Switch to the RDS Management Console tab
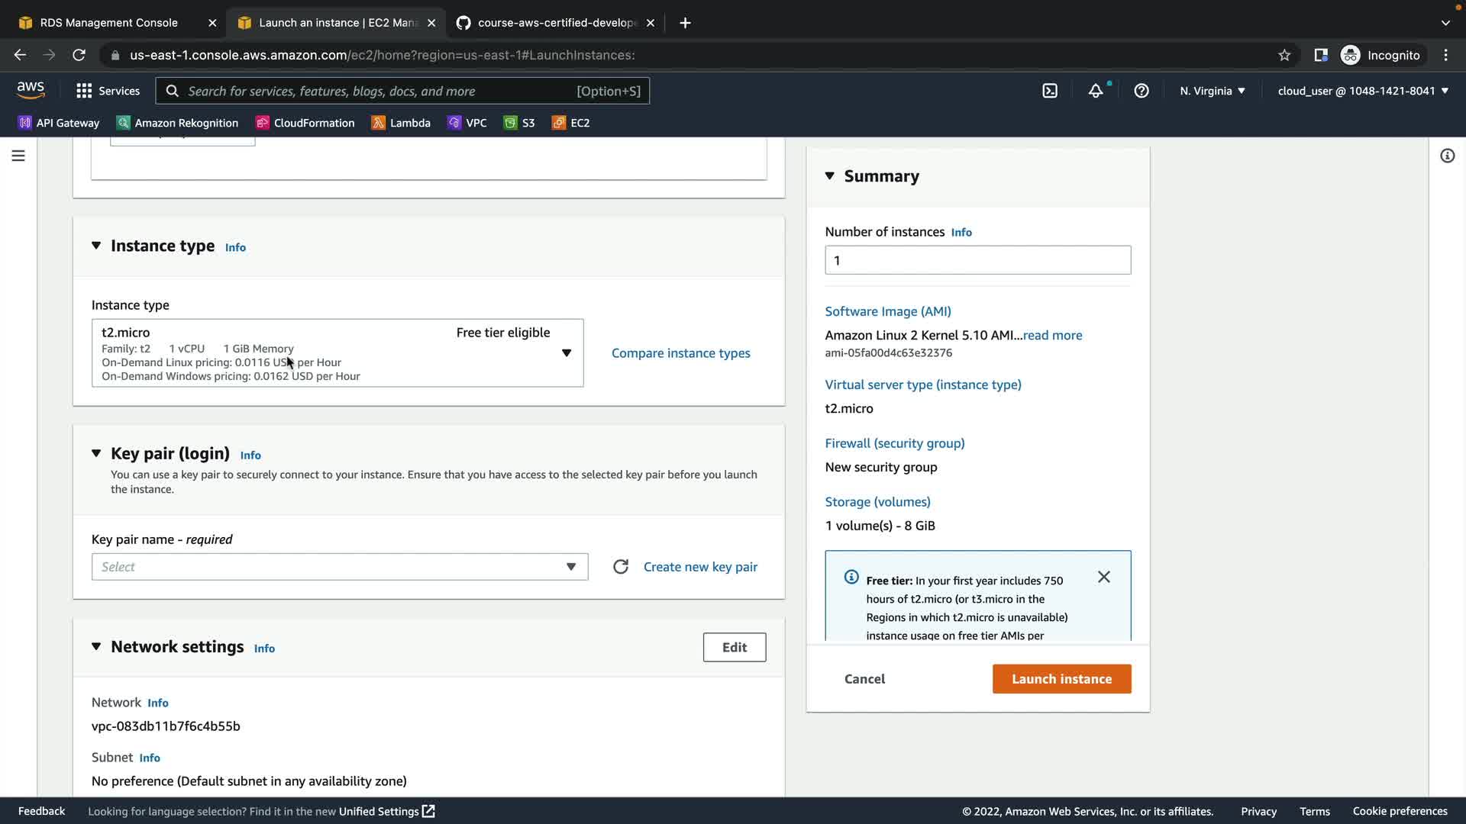Screen dimensions: 1466x824 point(108,23)
